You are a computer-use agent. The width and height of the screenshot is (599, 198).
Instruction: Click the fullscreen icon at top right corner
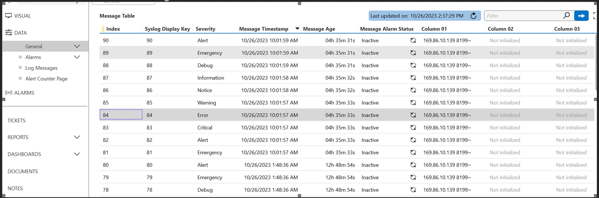(595, 16)
